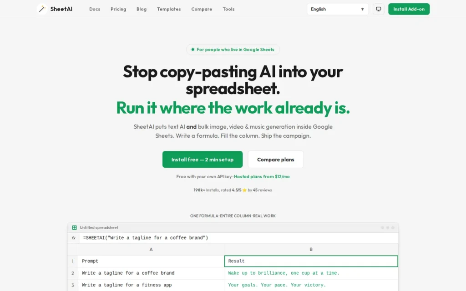This screenshot has width=466, height=291.
Task: Select row 3 header number
Action: [x=73, y=285]
